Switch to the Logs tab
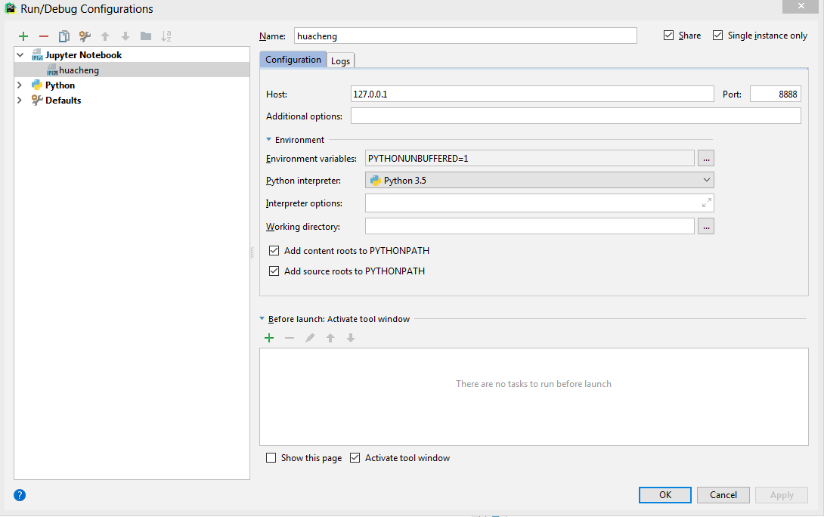Viewport: 824px width, 517px height. (x=340, y=60)
